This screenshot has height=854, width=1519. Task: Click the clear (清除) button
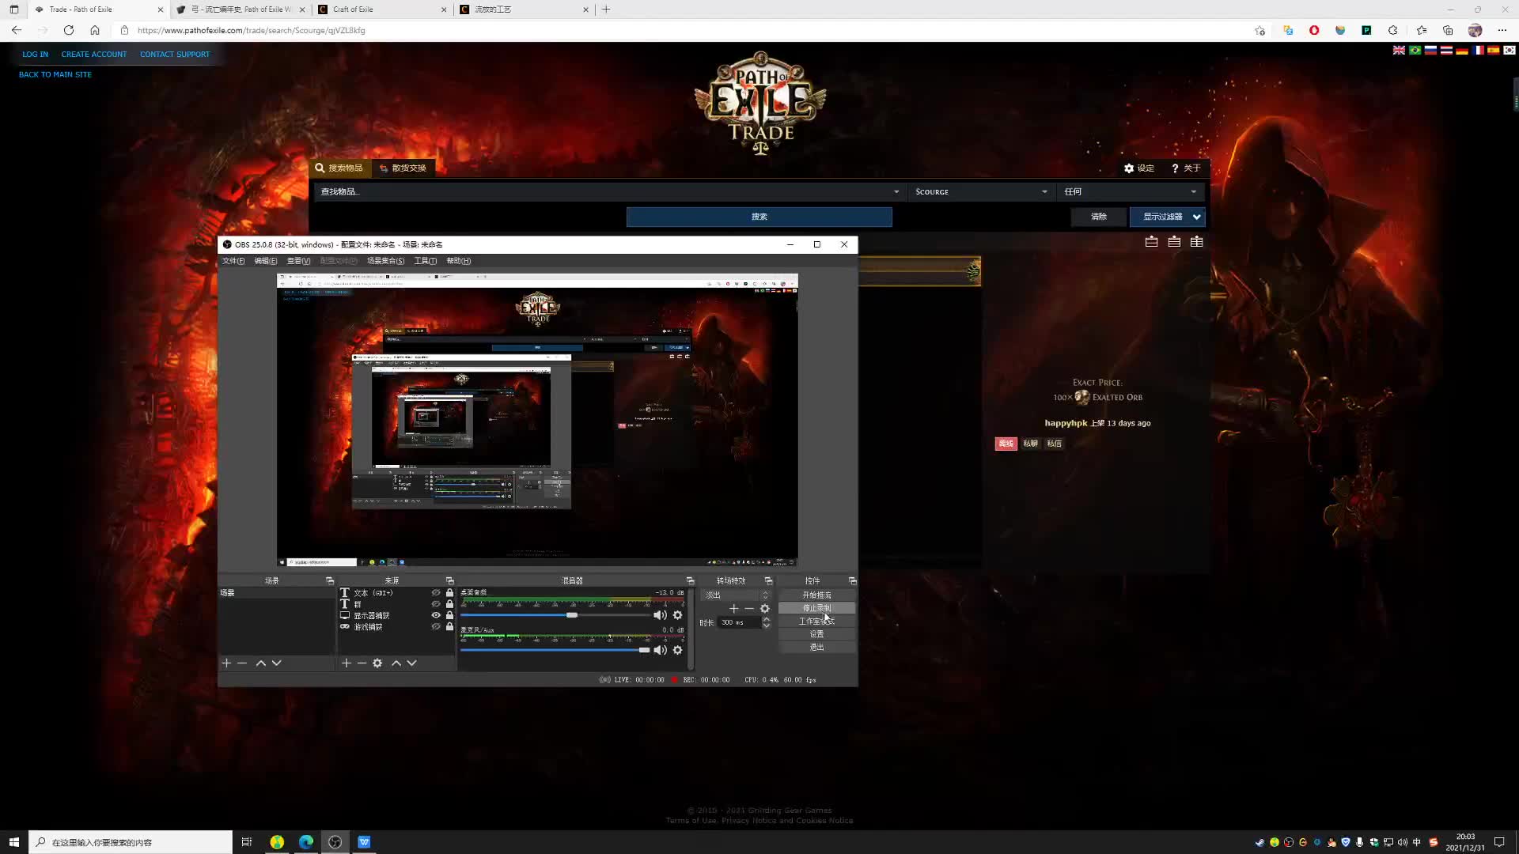click(1098, 217)
